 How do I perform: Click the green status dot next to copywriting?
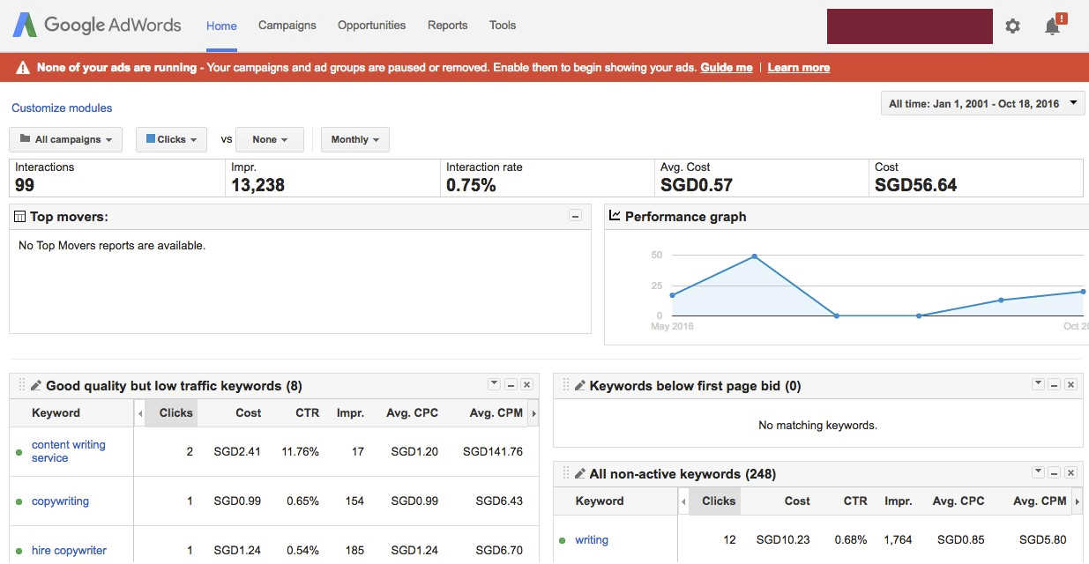pyautogui.click(x=19, y=502)
